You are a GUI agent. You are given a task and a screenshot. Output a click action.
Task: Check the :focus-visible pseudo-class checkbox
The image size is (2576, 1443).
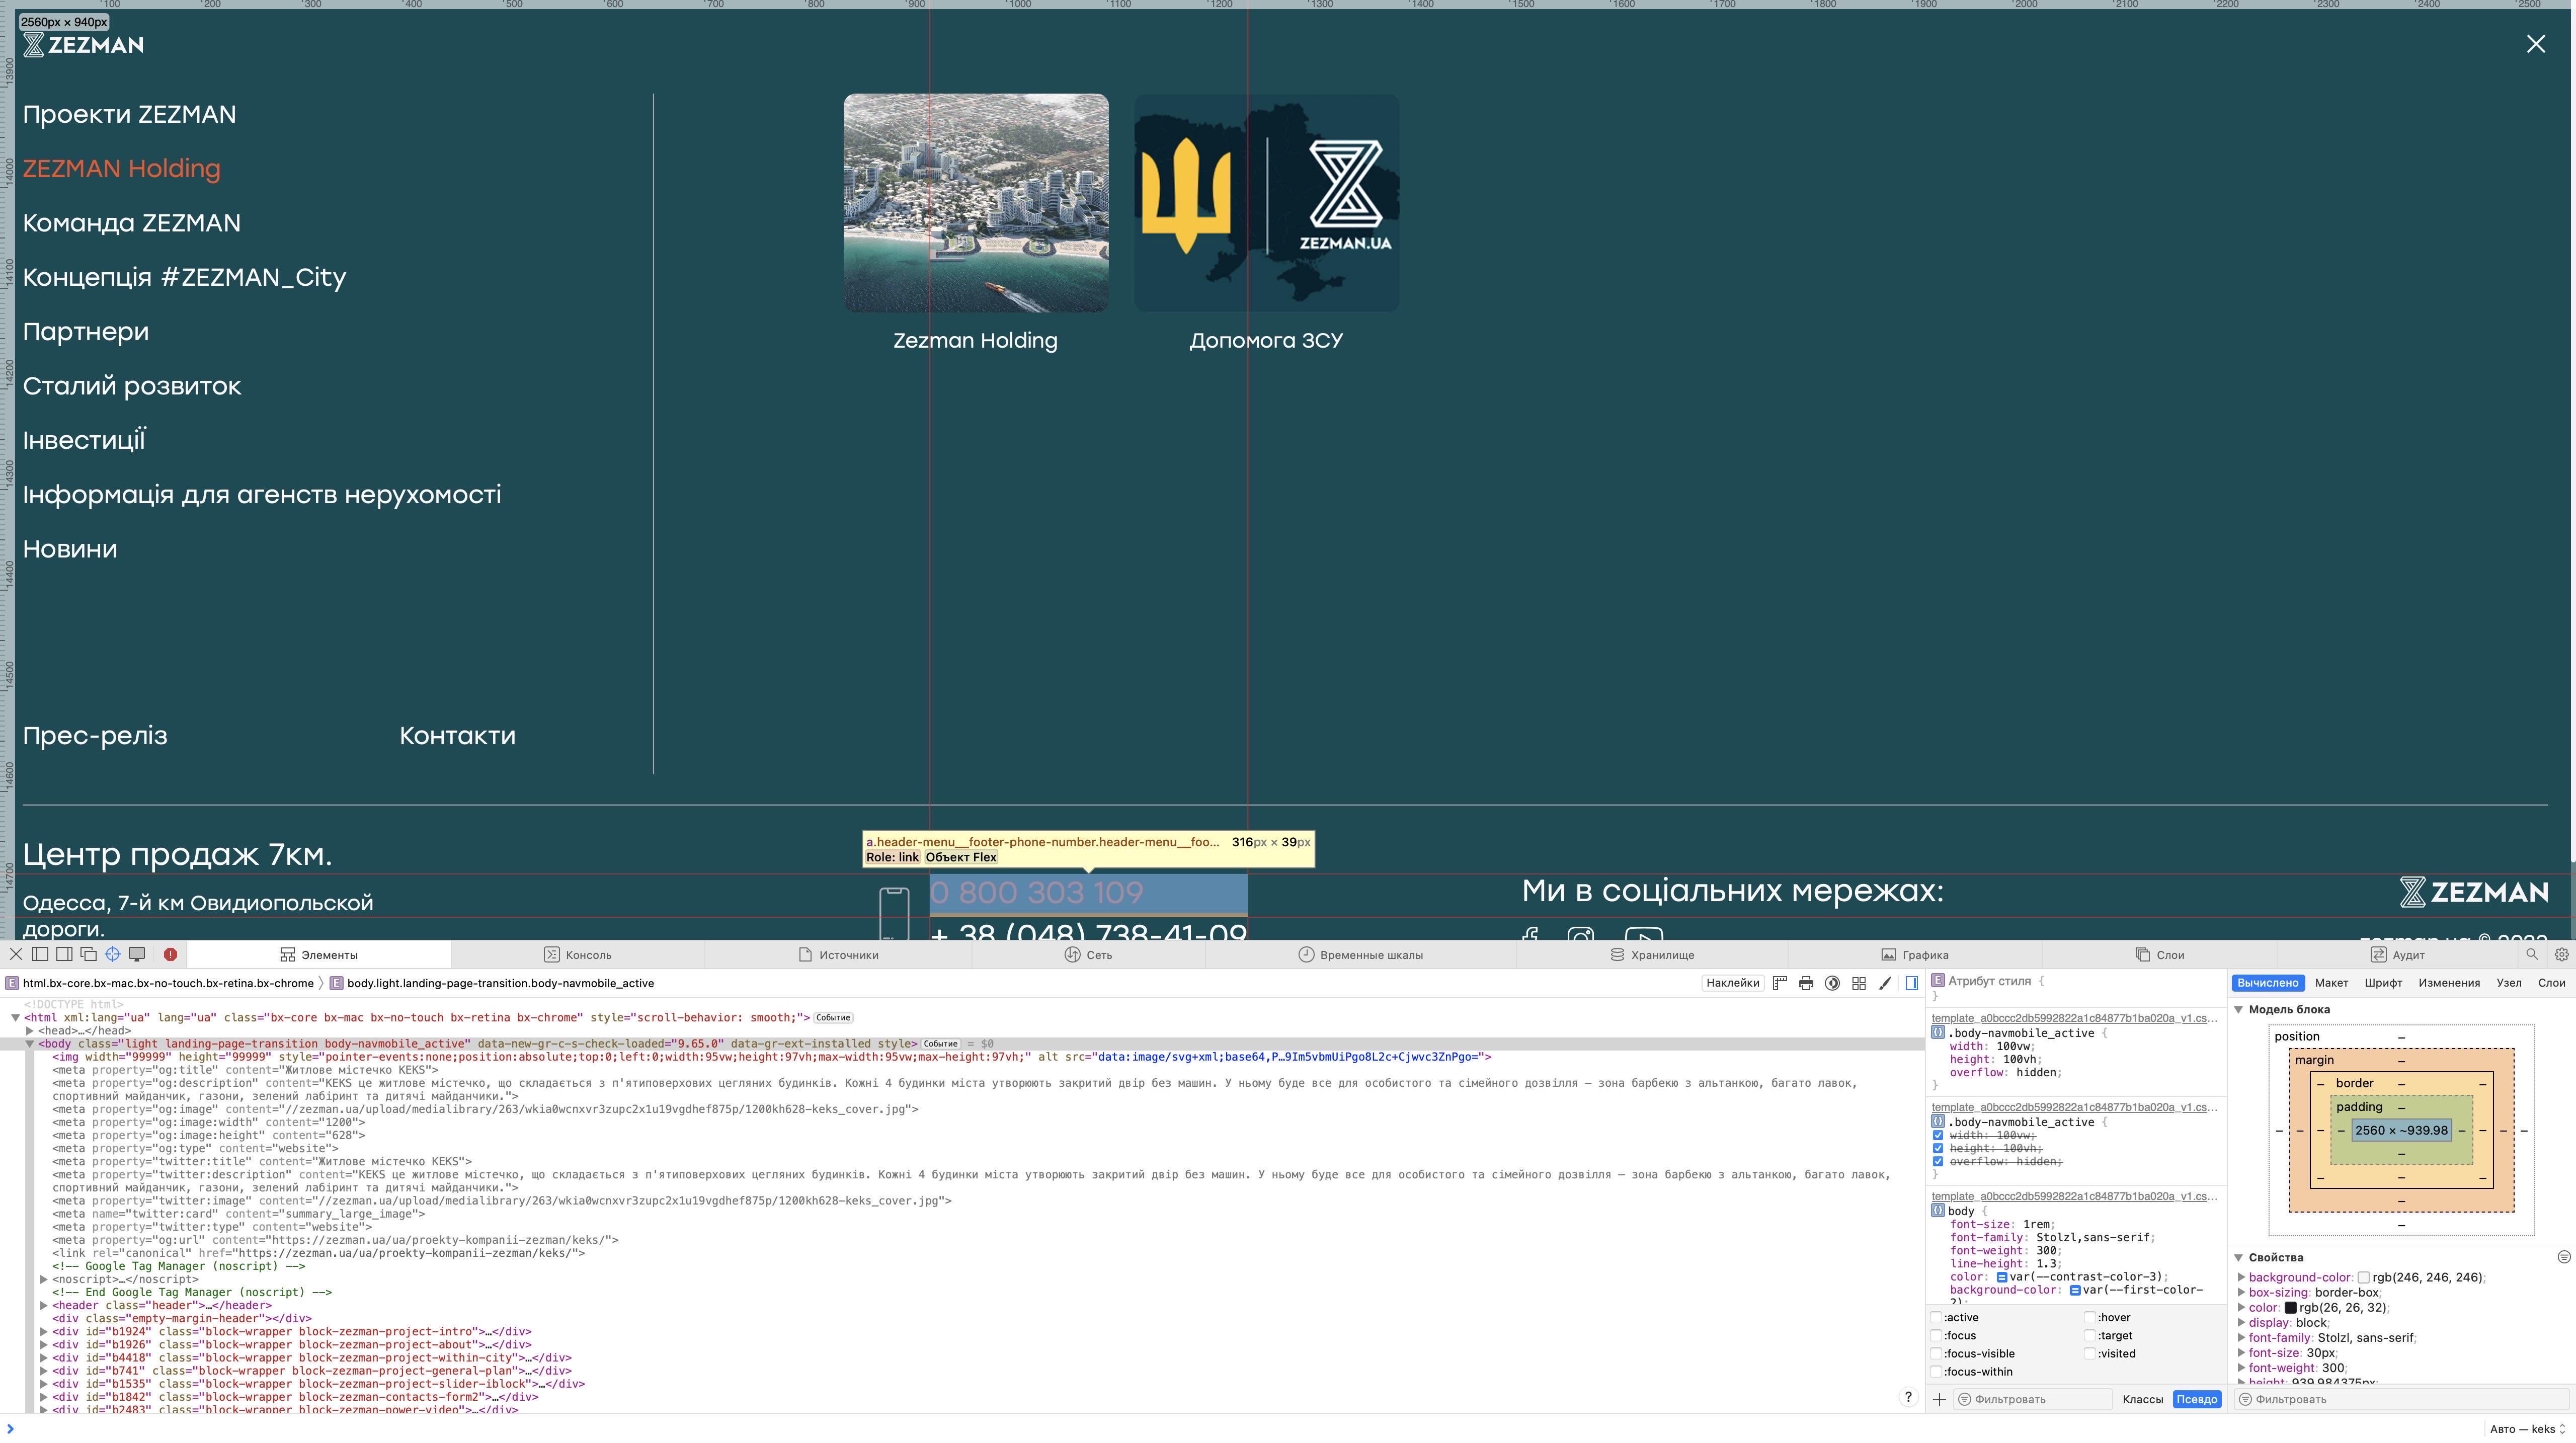click(1937, 1354)
